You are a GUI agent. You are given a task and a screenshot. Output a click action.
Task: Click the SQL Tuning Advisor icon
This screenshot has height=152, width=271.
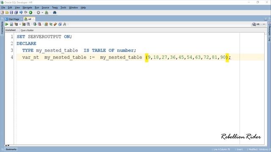(28, 24)
